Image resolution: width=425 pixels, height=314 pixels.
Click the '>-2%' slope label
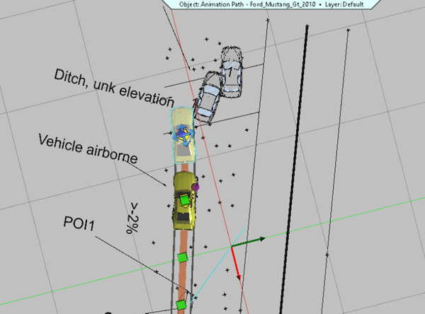pos(132,218)
